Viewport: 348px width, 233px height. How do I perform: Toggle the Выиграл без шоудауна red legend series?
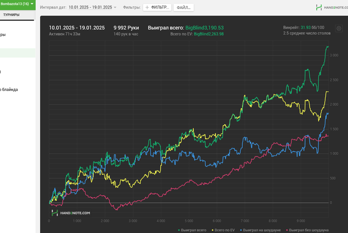[x=307, y=230]
